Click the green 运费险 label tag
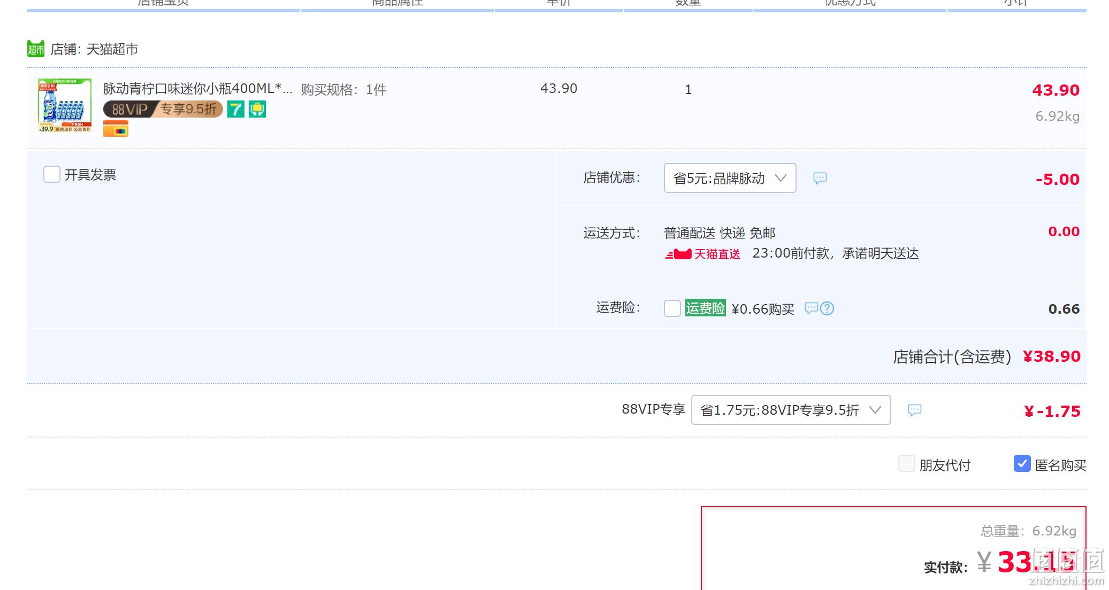Viewport: 1109px width, 590px height. click(706, 308)
